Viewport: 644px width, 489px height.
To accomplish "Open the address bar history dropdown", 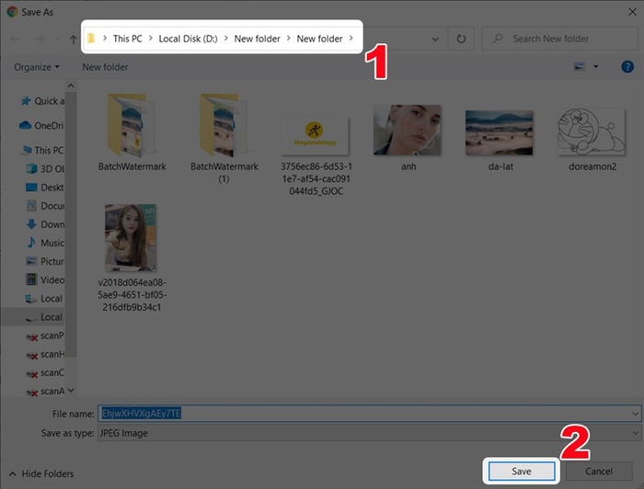I will click(435, 40).
